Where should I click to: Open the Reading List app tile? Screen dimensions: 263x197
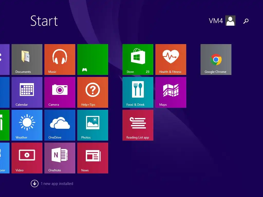coord(138,125)
